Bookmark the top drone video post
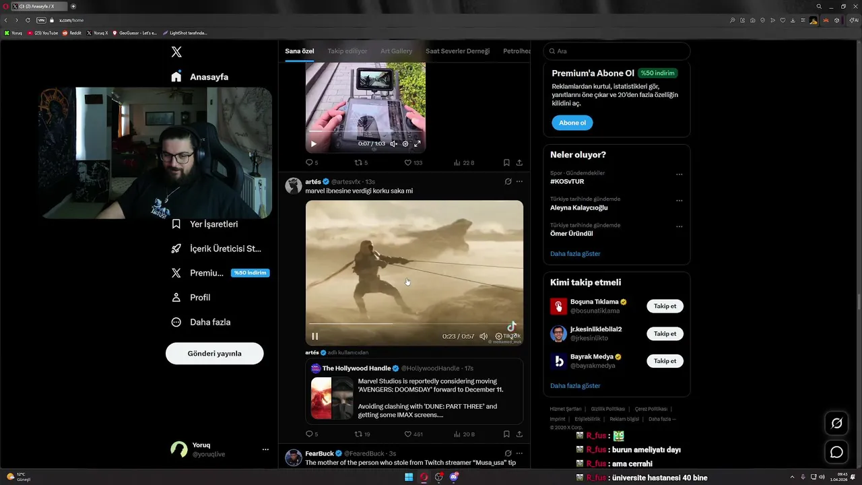Viewport: 862px width, 485px height. pos(506,162)
